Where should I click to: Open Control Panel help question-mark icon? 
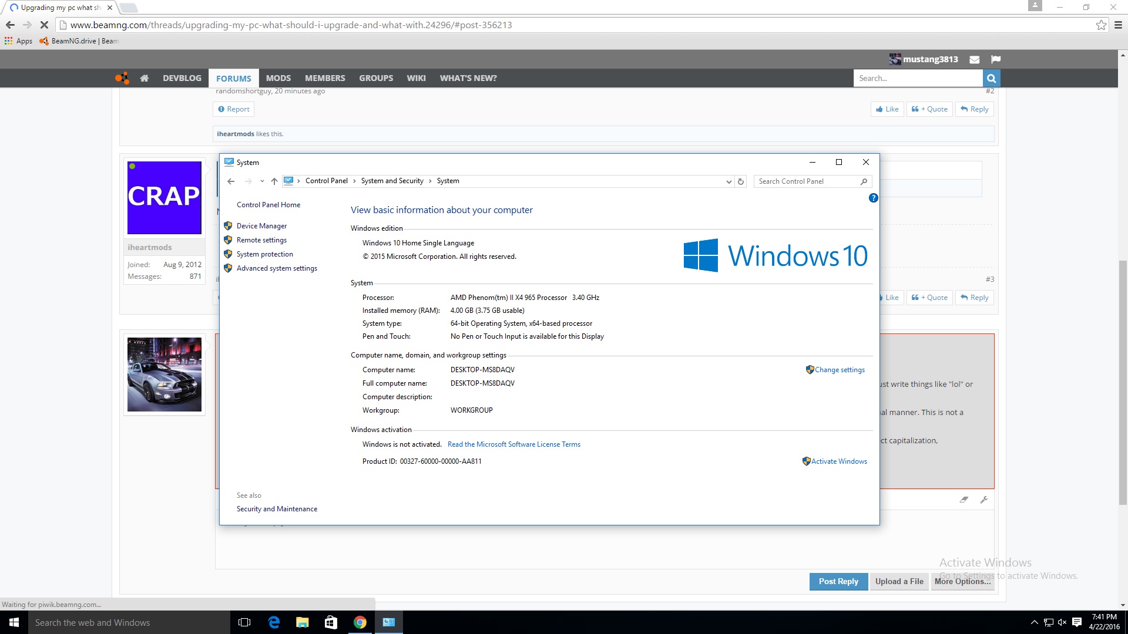coord(873,198)
